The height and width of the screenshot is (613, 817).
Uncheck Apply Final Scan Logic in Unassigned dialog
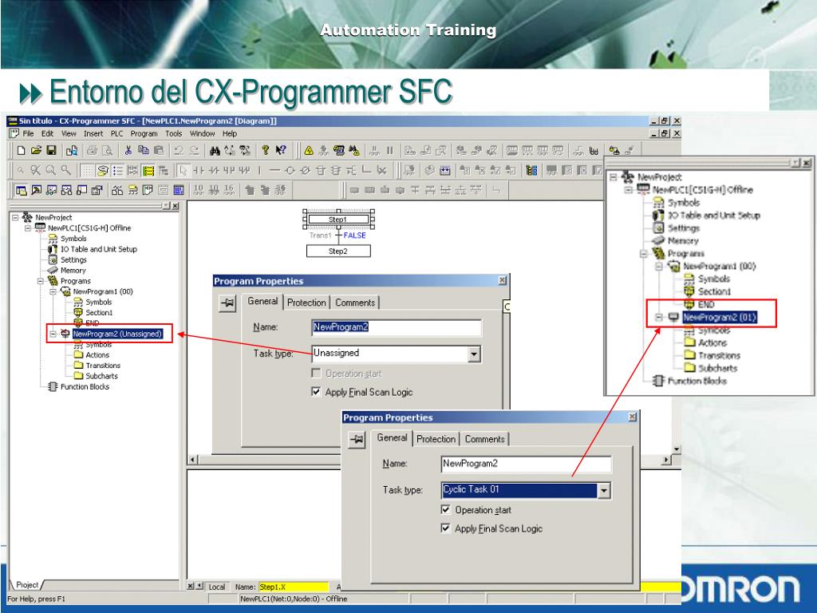coord(316,391)
